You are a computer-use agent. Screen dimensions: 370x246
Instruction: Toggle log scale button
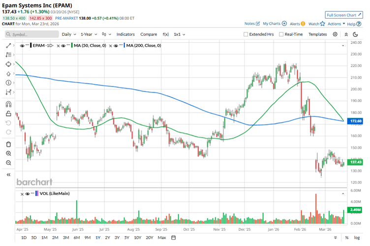click(x=357, y=238)
